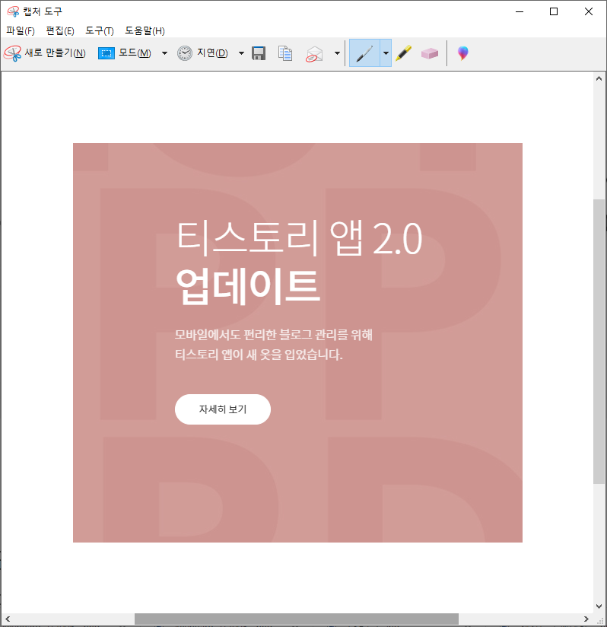
Task: Click the vertical scrollbar thumb
Action: pyautogui.click(x=599, y=342)
